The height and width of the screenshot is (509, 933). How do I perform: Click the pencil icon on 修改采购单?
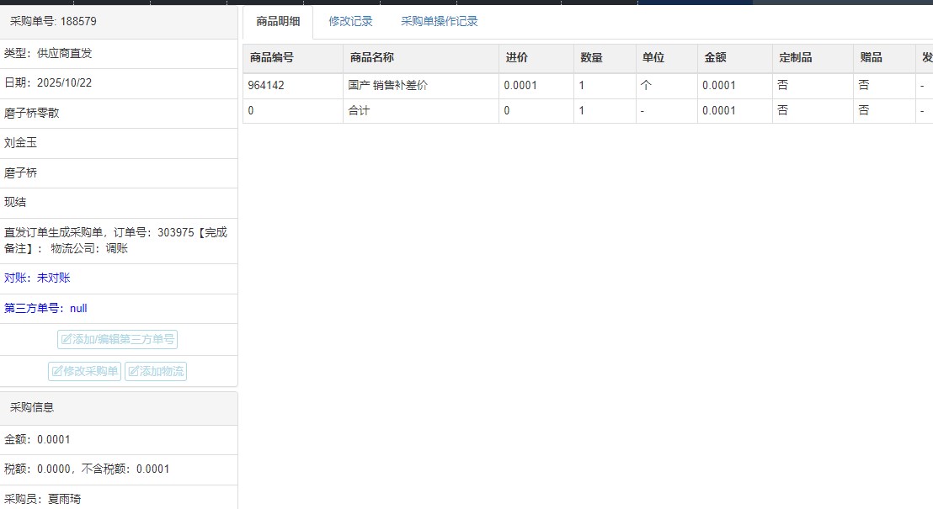coord(57,371)
